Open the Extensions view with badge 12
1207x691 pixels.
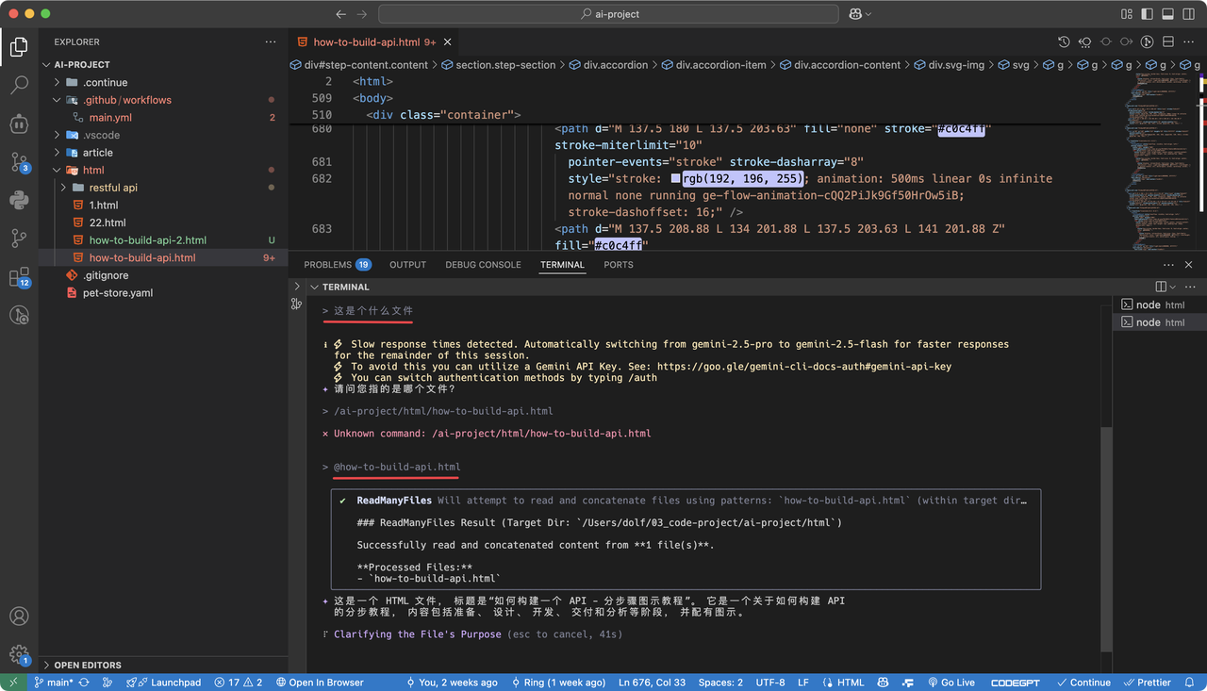(19, 277)
